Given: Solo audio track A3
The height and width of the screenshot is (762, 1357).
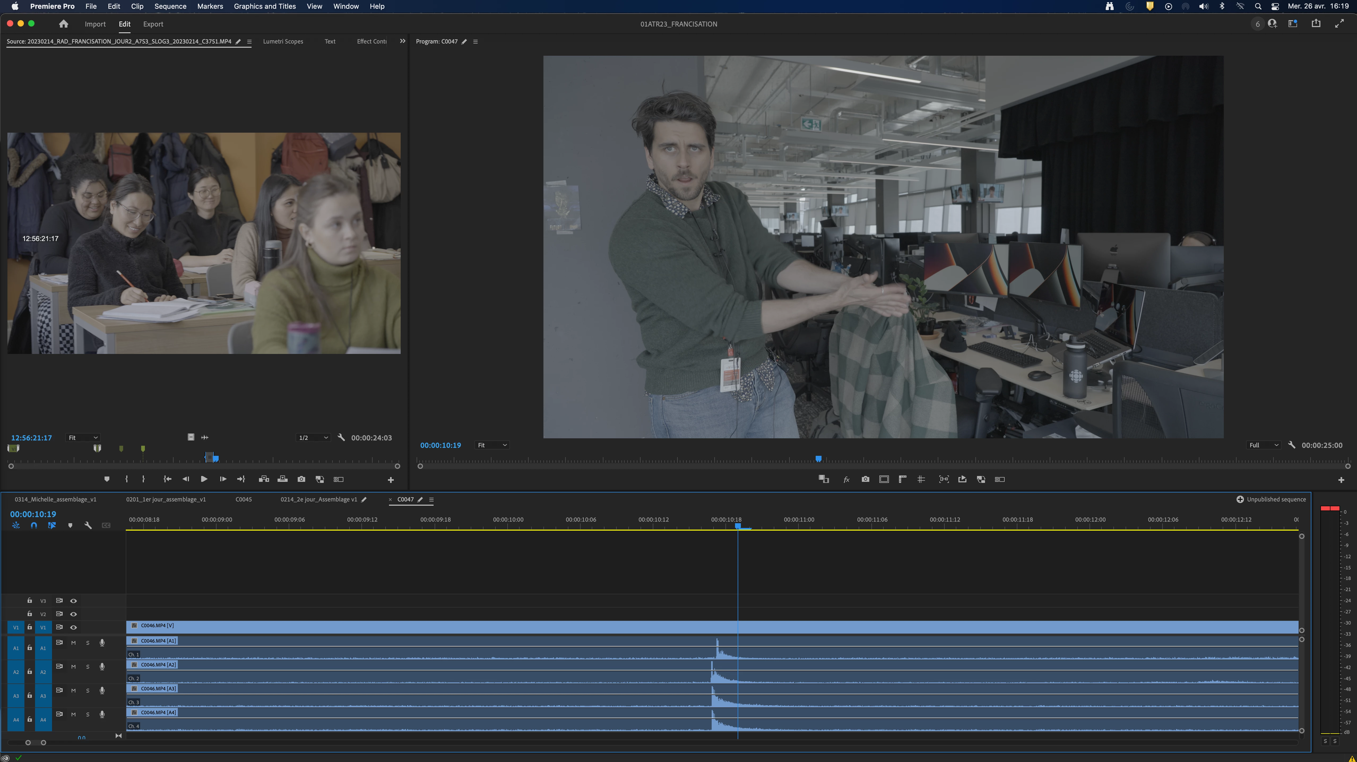Looking at the screenshot, I should click(88, 690).
